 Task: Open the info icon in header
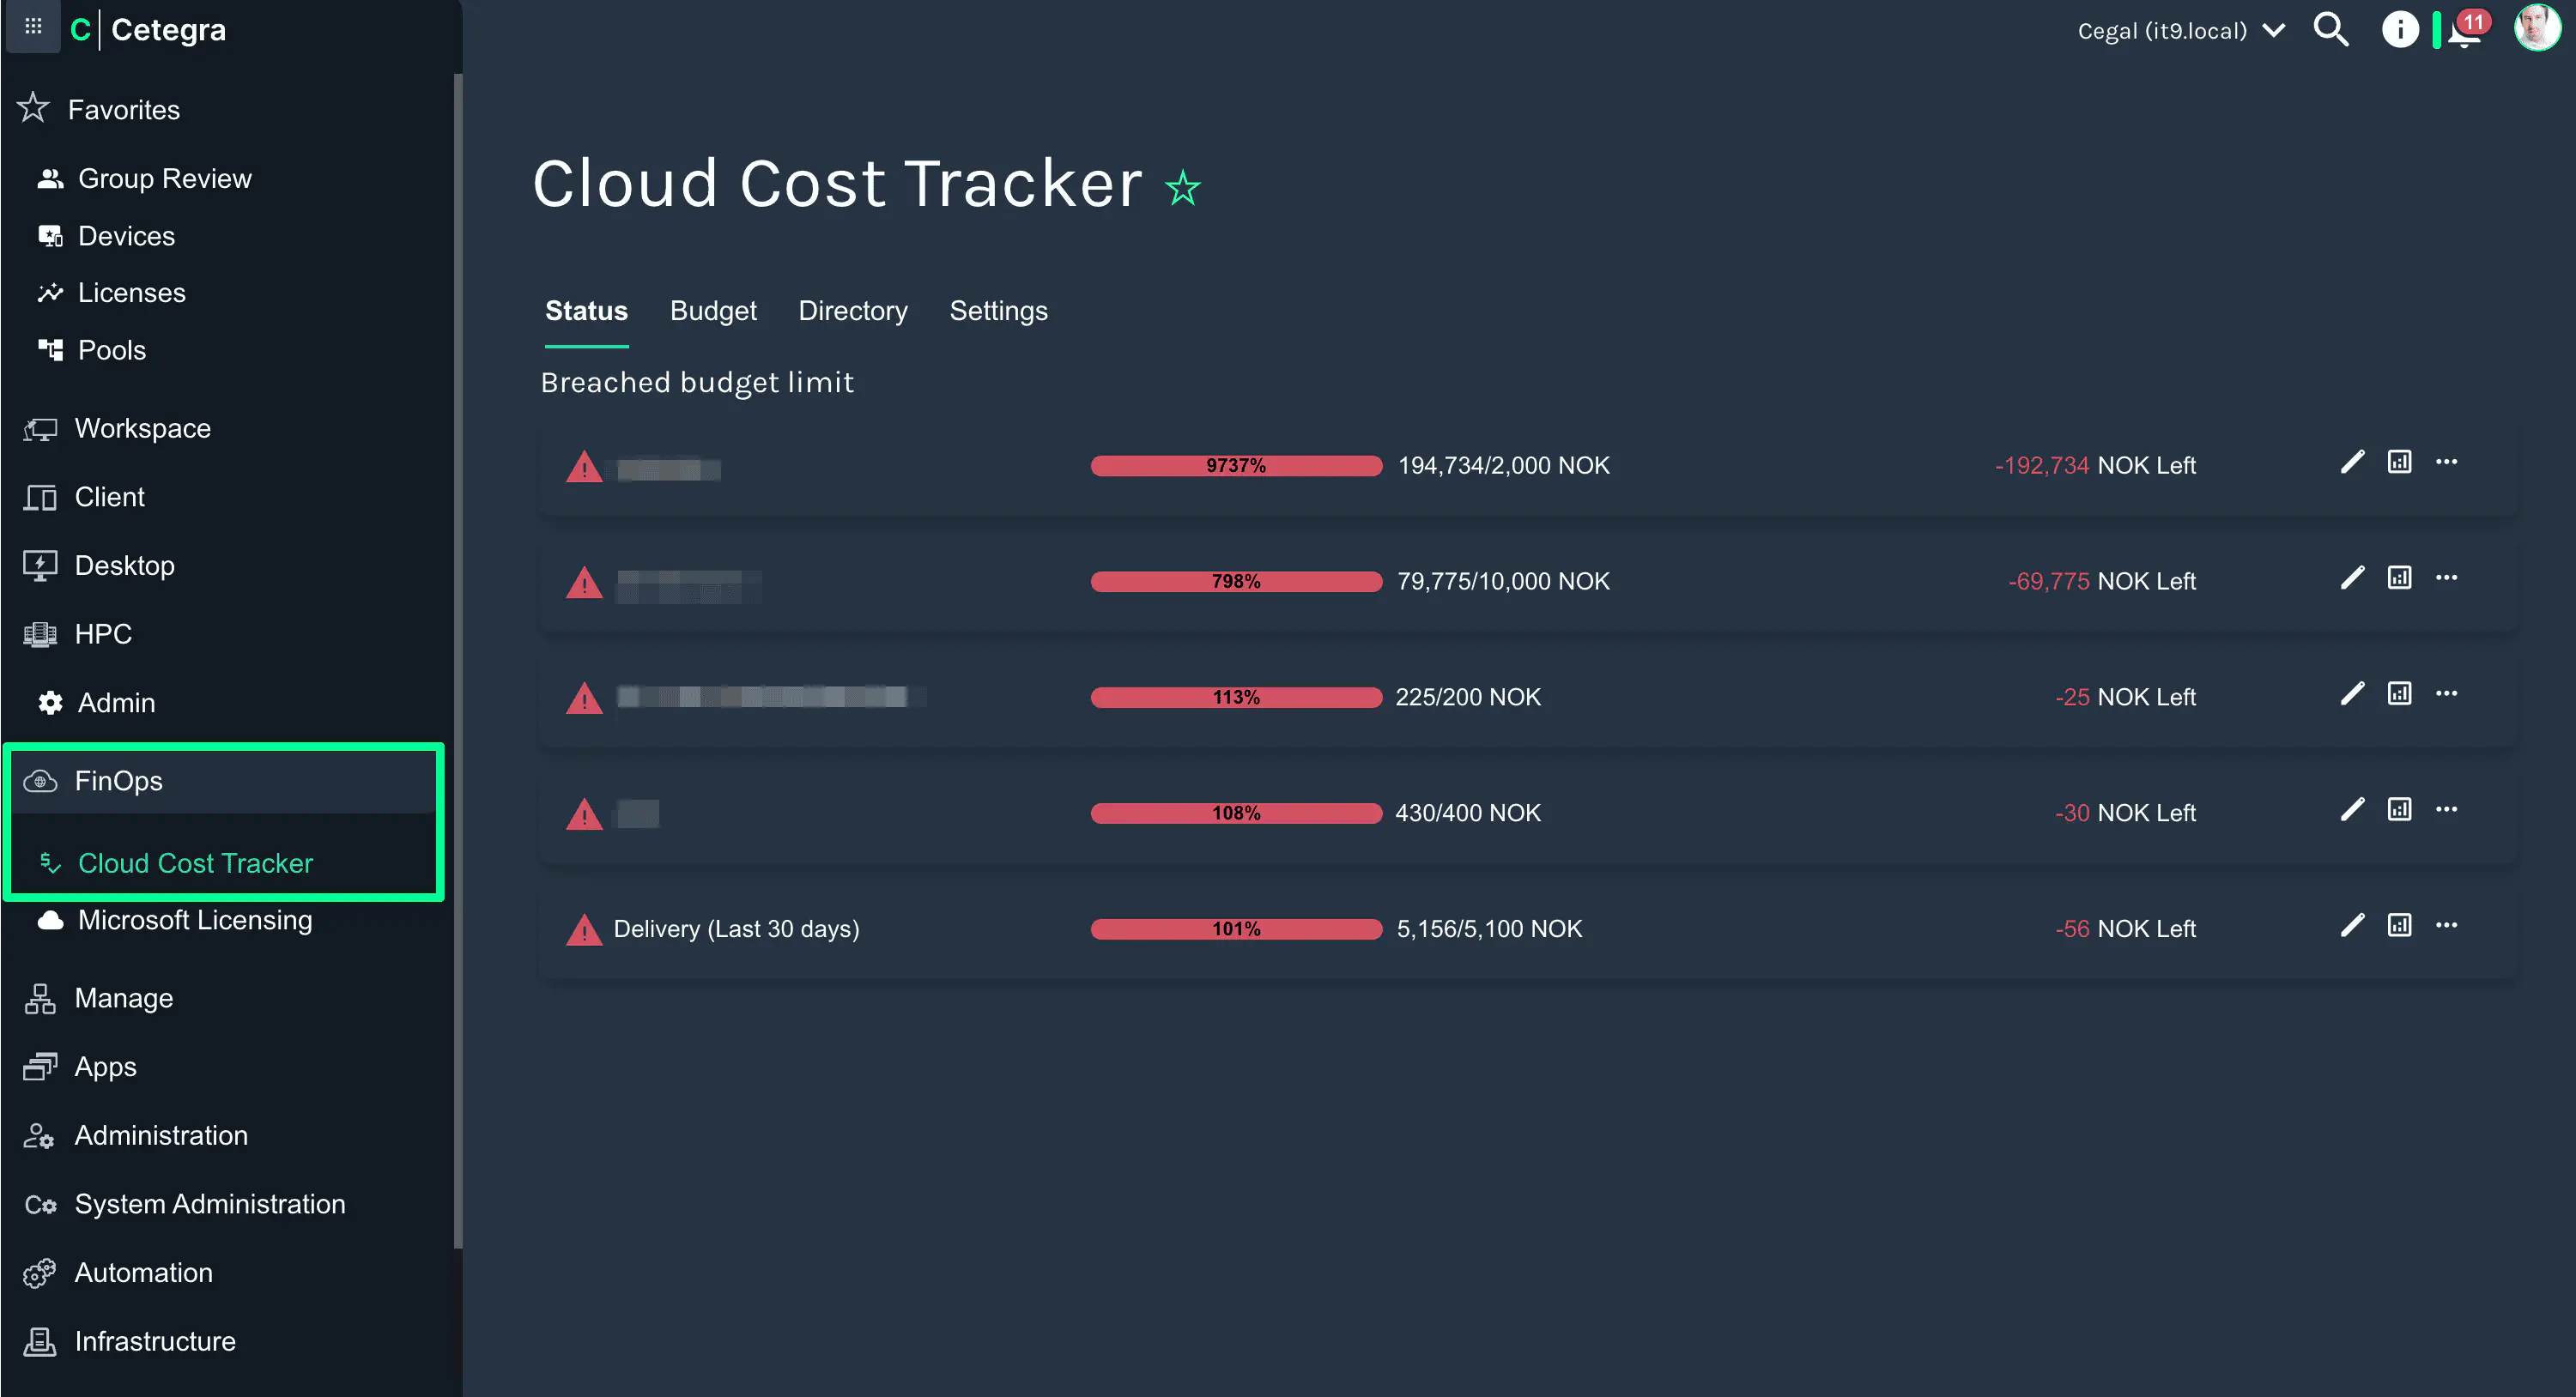(2399, 30)
